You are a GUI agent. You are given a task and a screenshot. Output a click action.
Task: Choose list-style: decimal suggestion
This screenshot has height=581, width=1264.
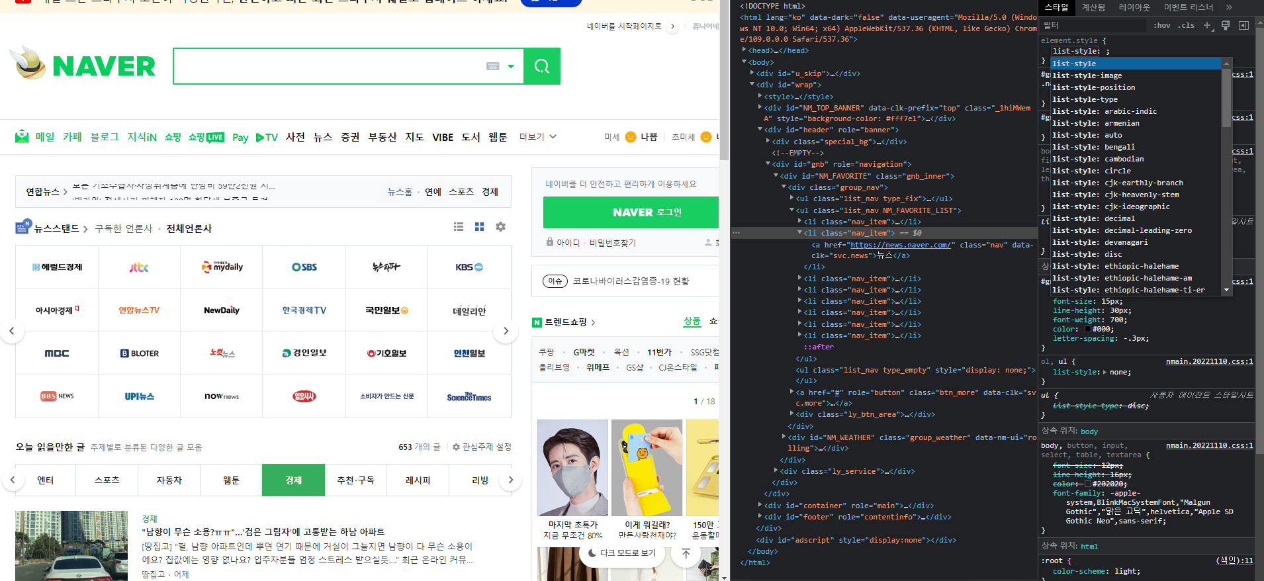point(1136,218)
